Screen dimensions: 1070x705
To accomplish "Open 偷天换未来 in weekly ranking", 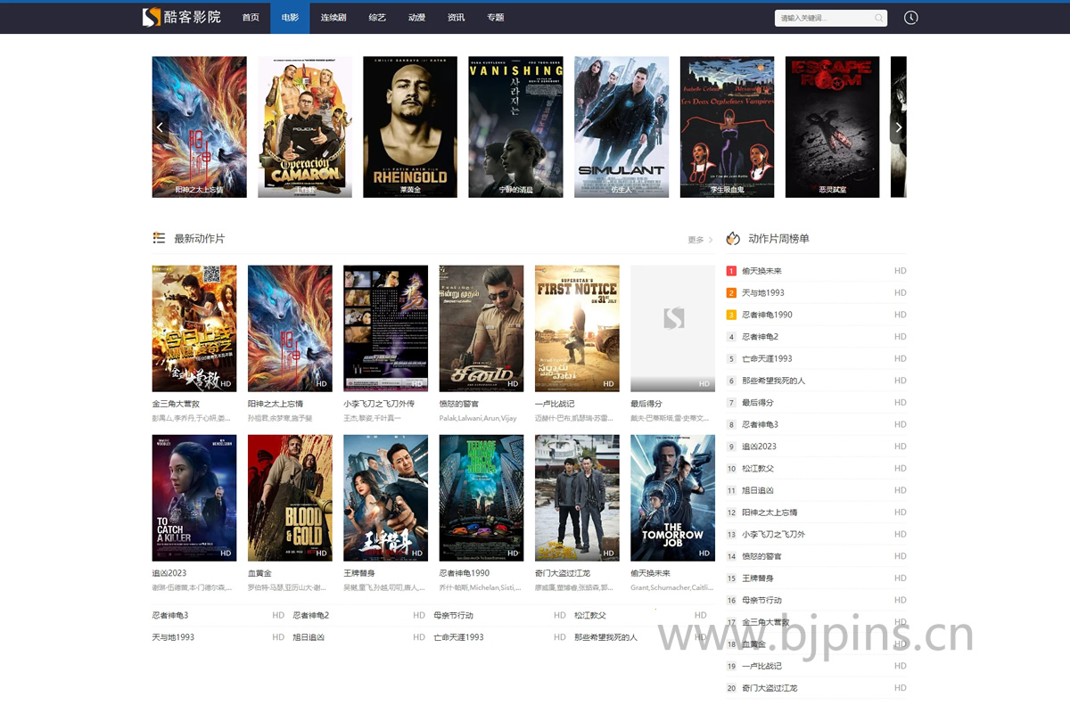I will 761,271.
